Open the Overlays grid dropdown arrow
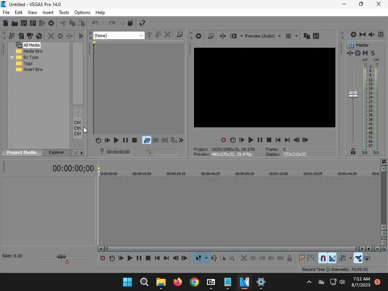This screenshot has height=291, width=388. (296, 36)
